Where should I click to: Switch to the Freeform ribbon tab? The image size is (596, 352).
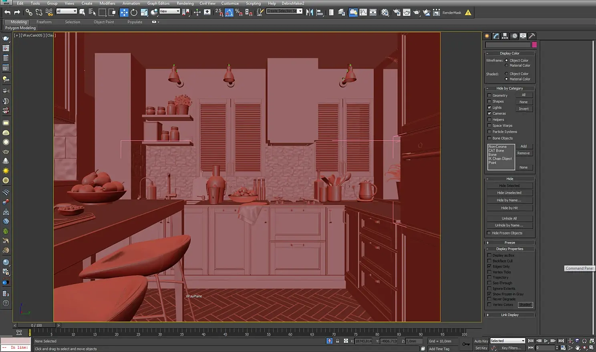44,22
